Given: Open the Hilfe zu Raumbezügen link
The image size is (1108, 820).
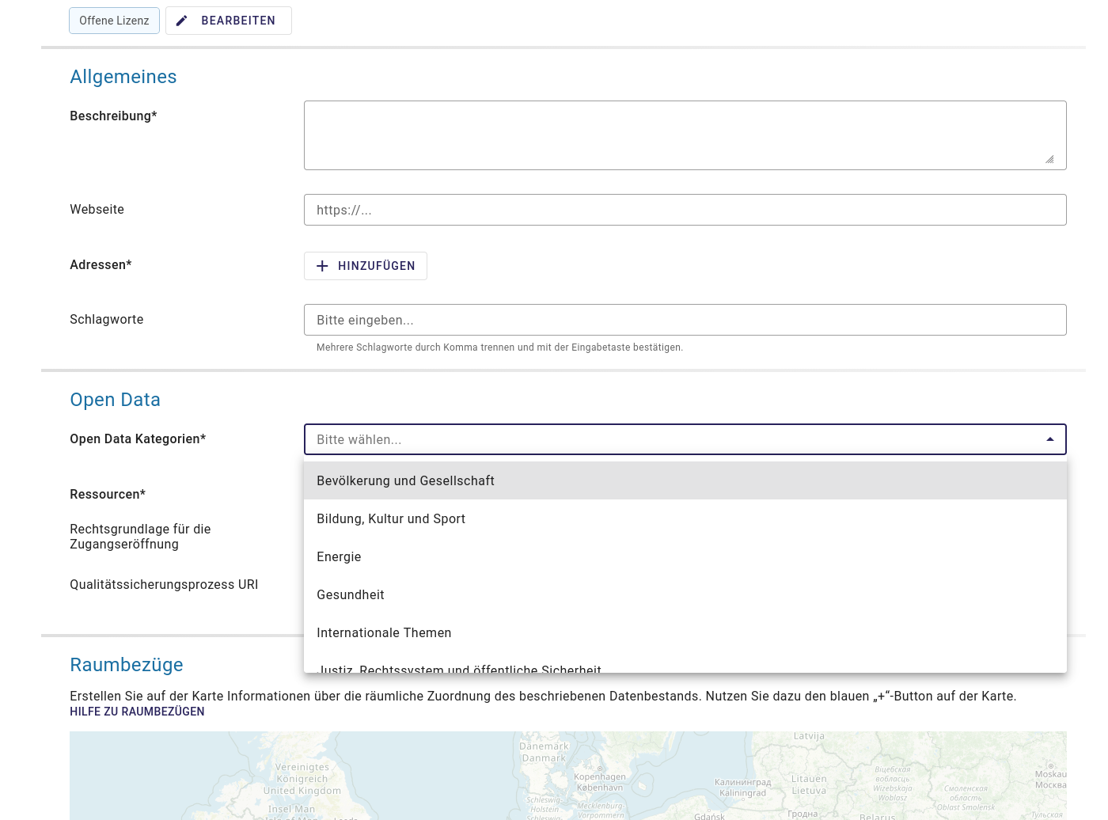Looking at the screenshot, I should click(137, 712).
